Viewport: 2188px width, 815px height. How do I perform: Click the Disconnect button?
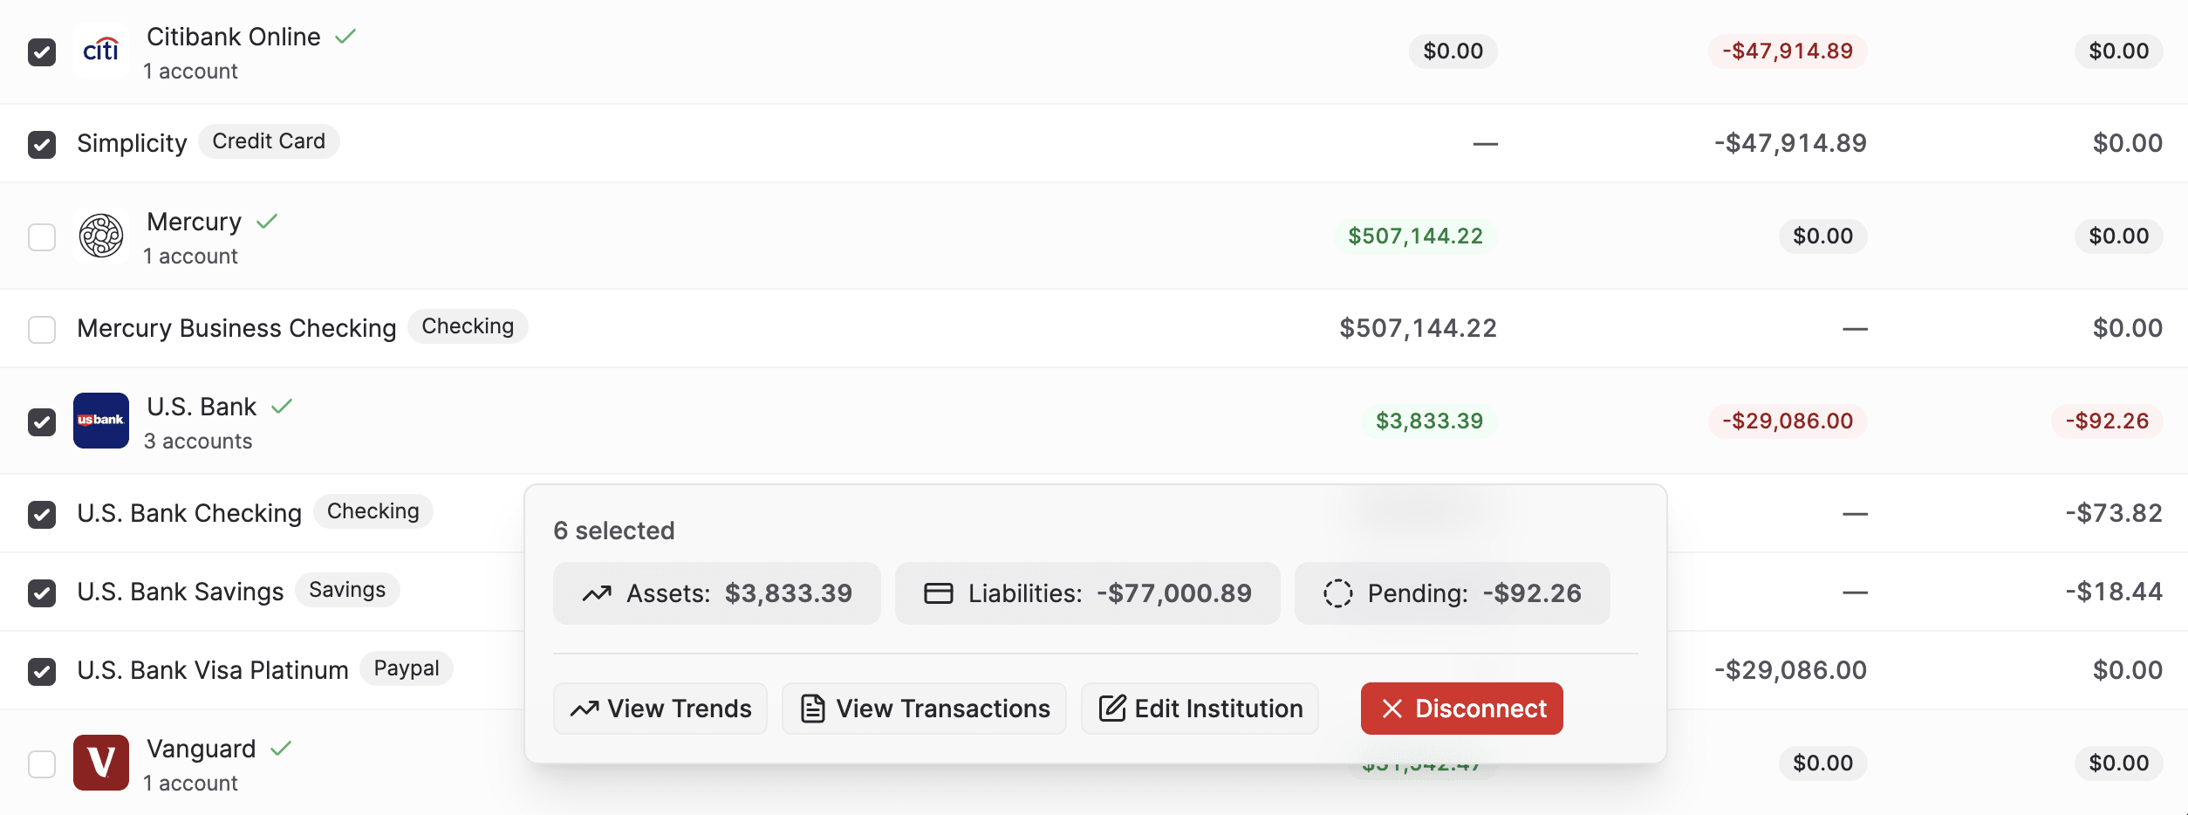[x=1461, y=708]
